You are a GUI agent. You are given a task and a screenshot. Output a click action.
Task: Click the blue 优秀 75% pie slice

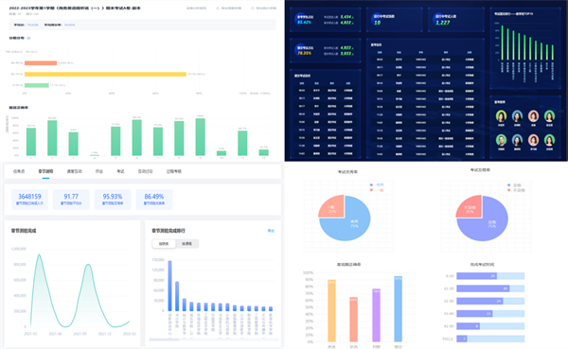(x=351, y=226)
